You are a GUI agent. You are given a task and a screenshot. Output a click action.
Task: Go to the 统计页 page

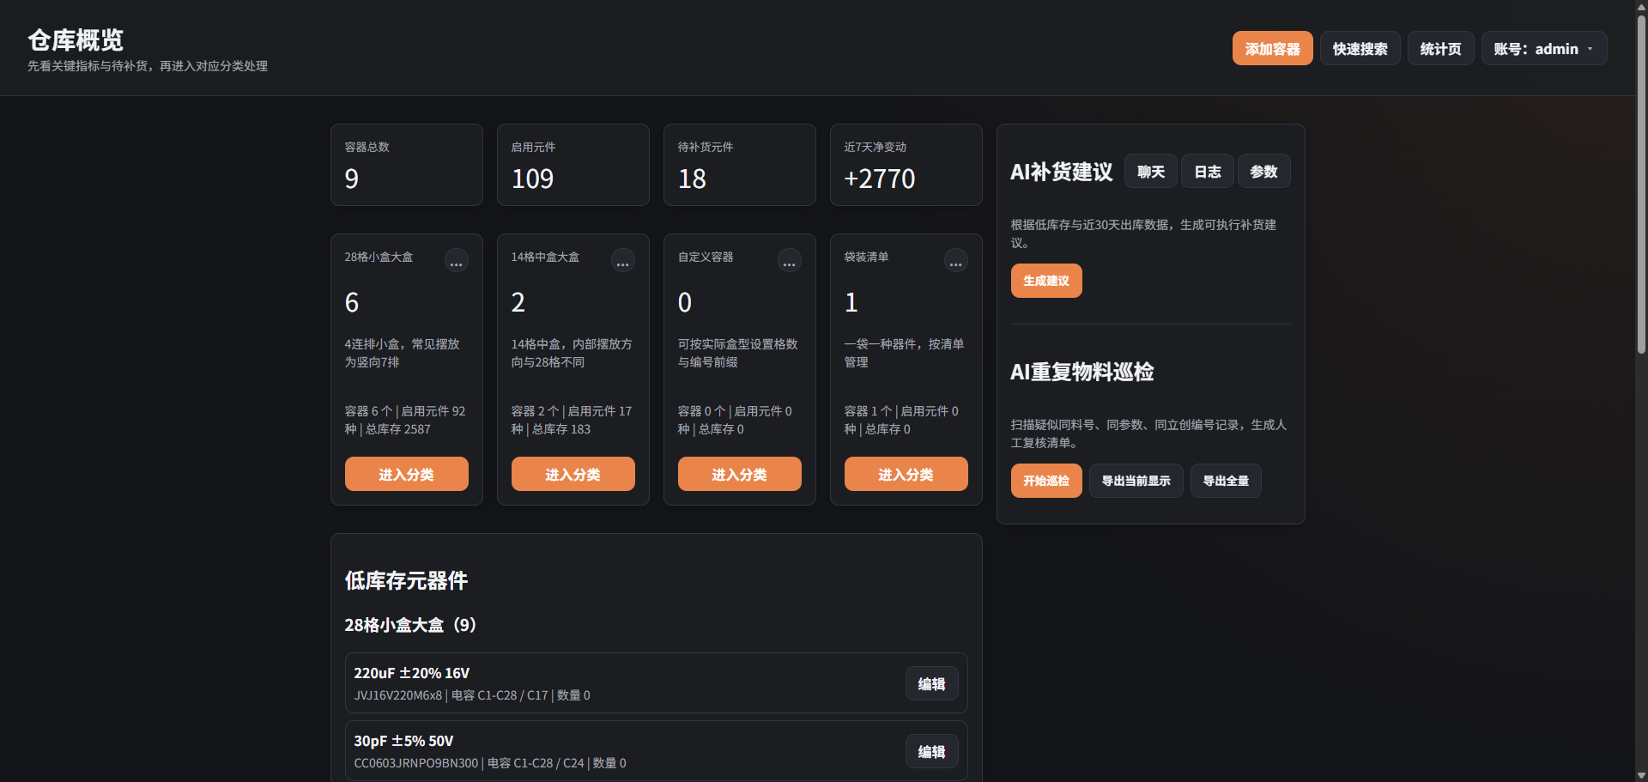click(1440, 49)
